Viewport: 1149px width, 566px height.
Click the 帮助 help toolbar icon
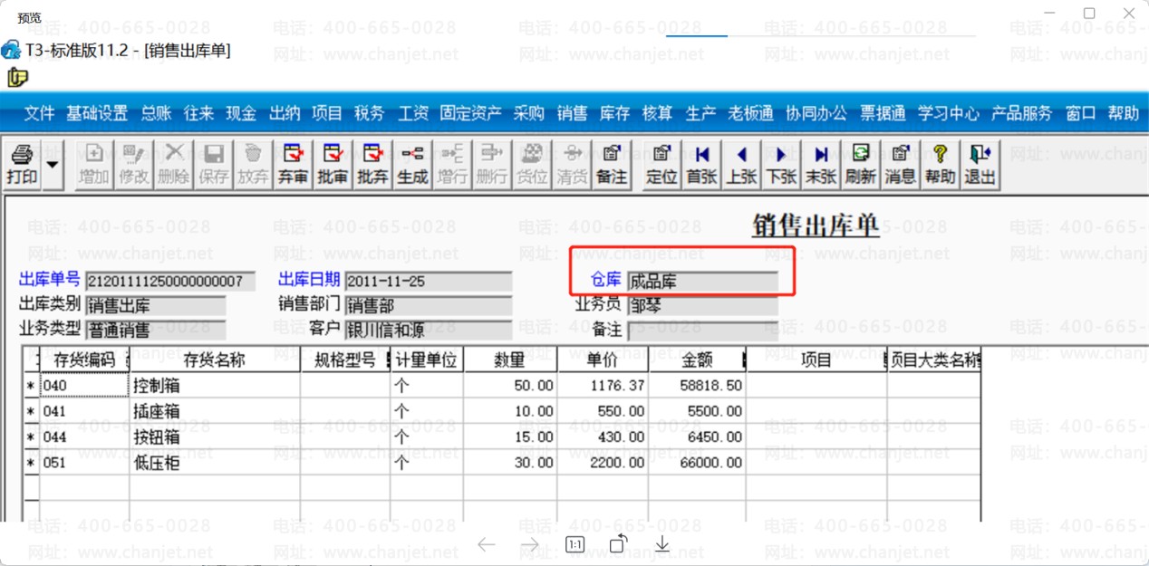(941, 165)
